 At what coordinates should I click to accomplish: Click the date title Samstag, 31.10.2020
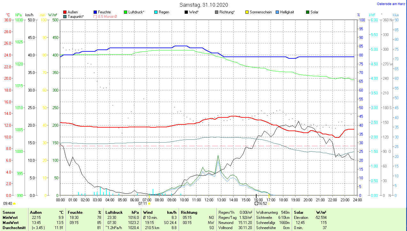click(x=203, y=5)
